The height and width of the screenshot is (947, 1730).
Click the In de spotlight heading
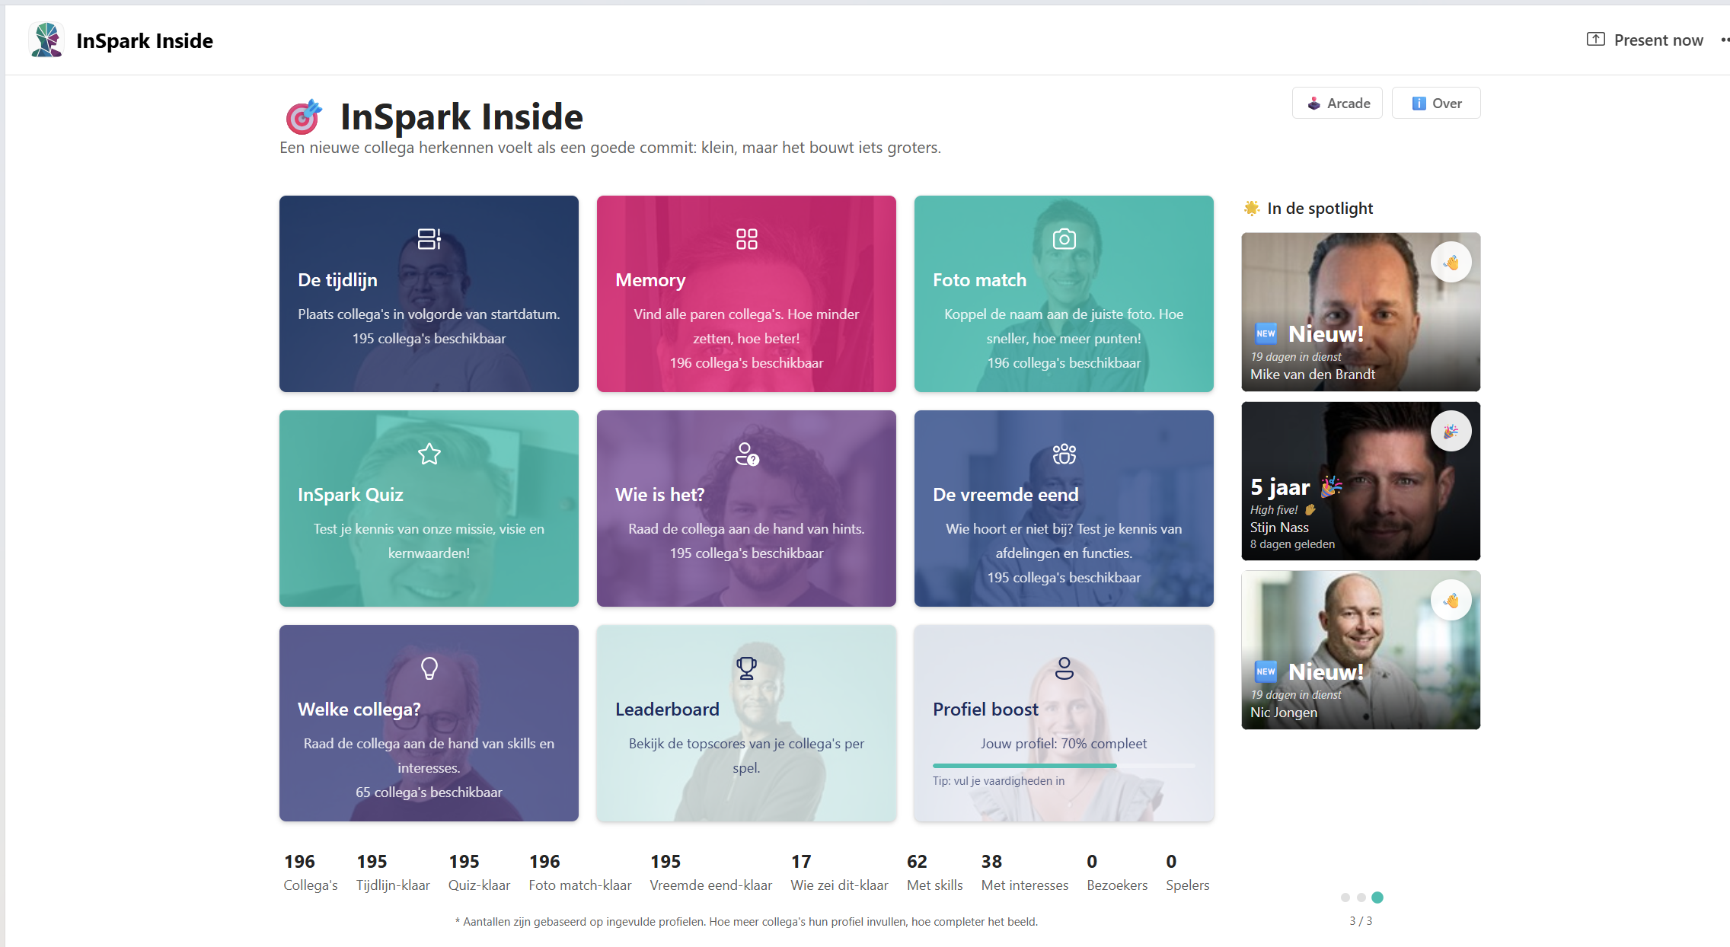1320,208
